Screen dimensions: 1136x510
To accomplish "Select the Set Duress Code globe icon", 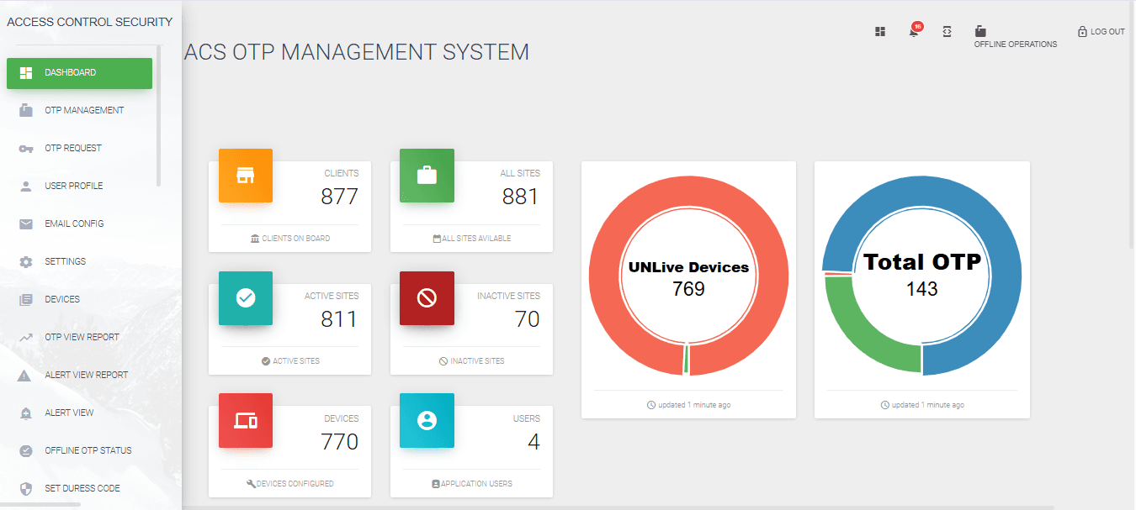I will (x=24, y=488).
